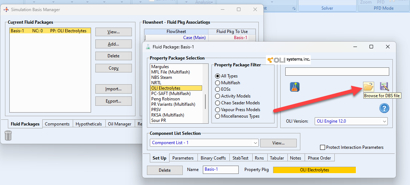Click the Simulation Basis Manager title icon

tap(6, 10)
